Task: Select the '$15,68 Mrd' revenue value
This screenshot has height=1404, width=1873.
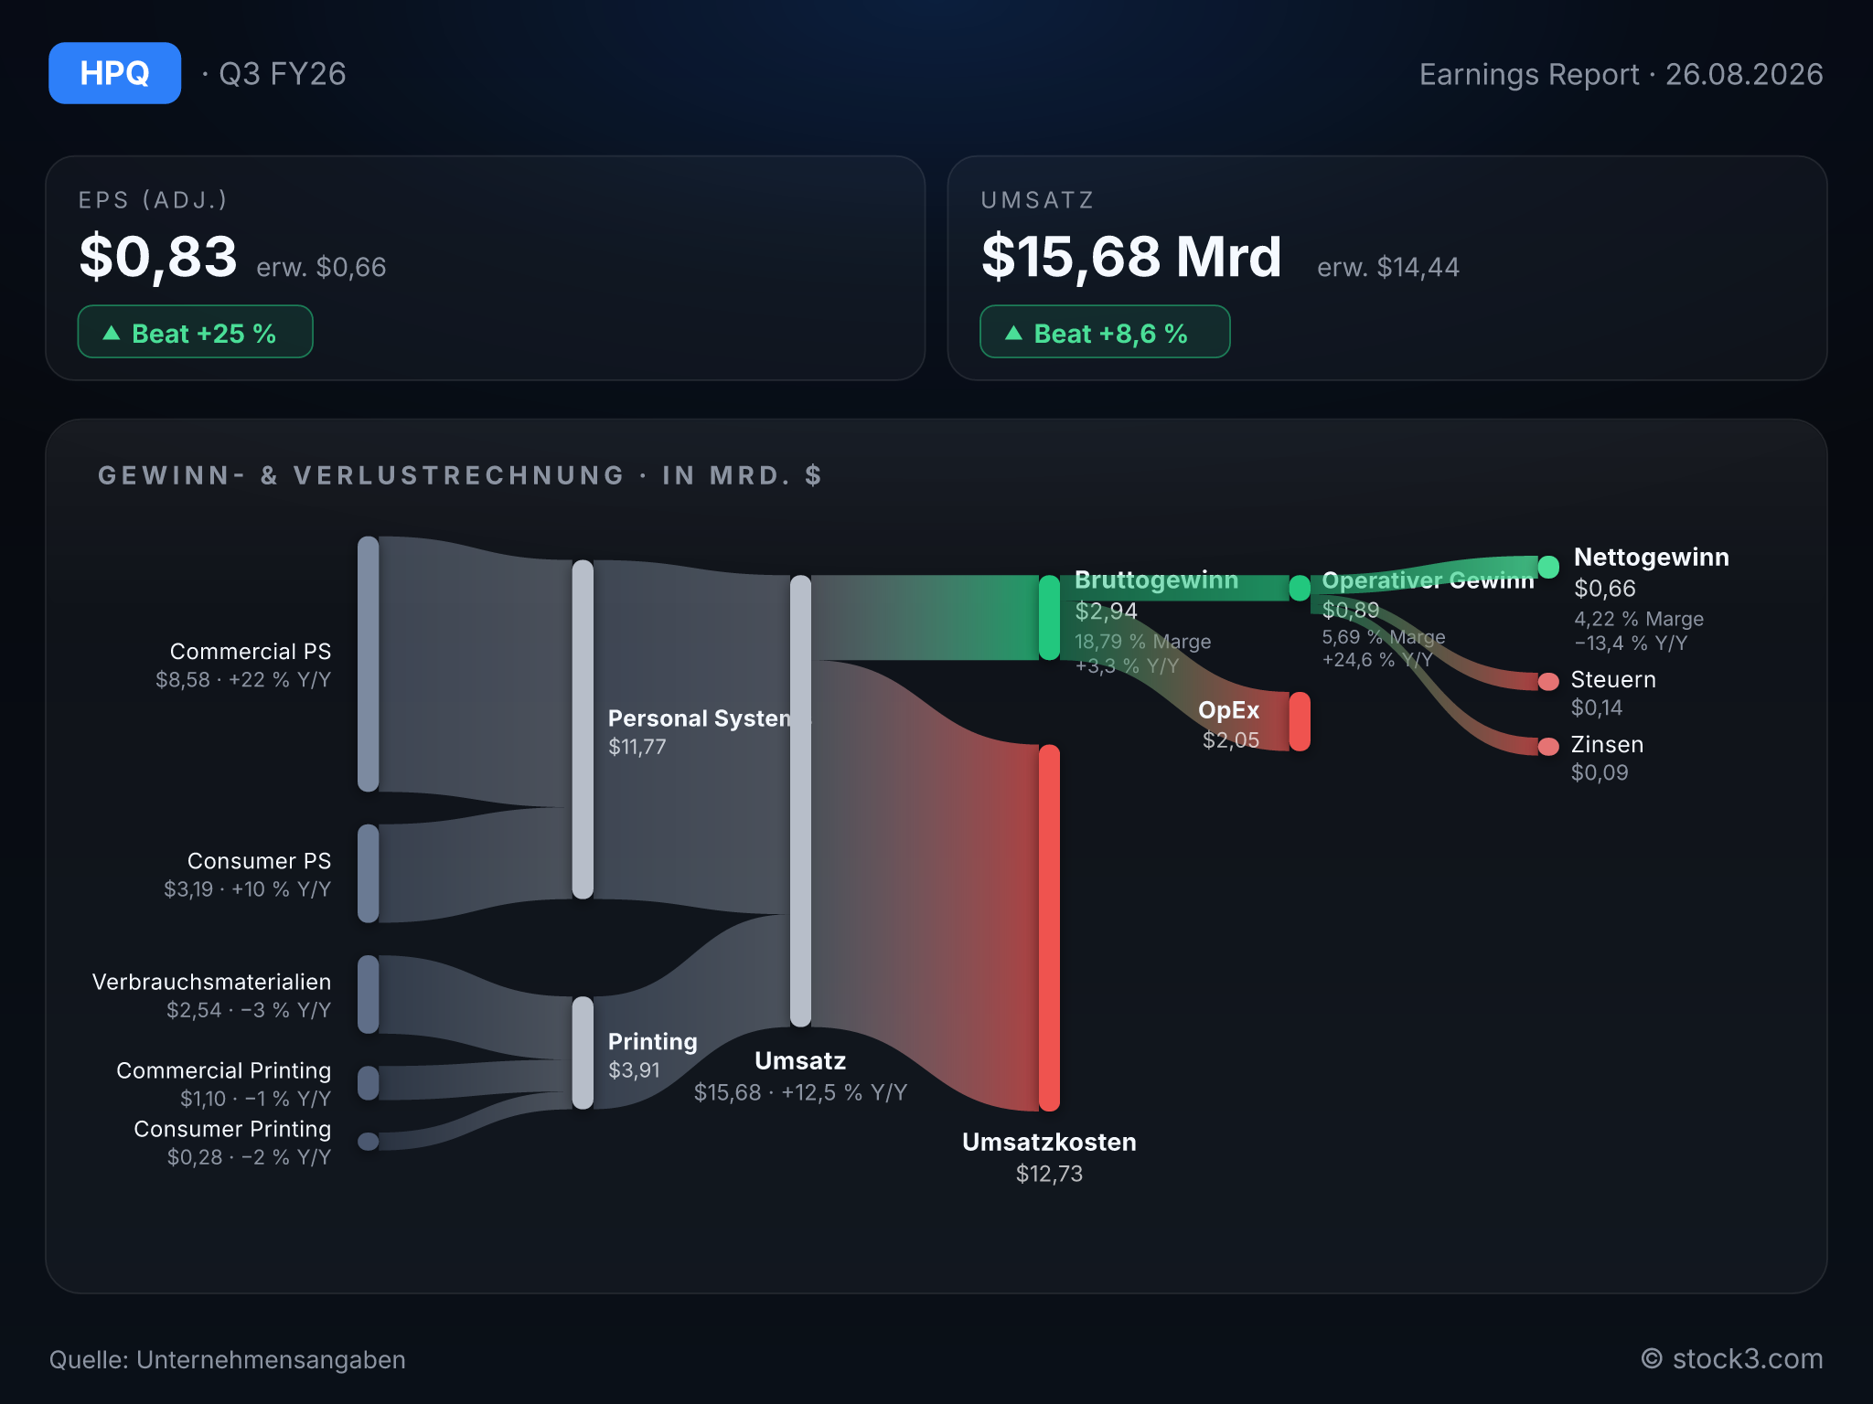Action: click(1131, 257)
